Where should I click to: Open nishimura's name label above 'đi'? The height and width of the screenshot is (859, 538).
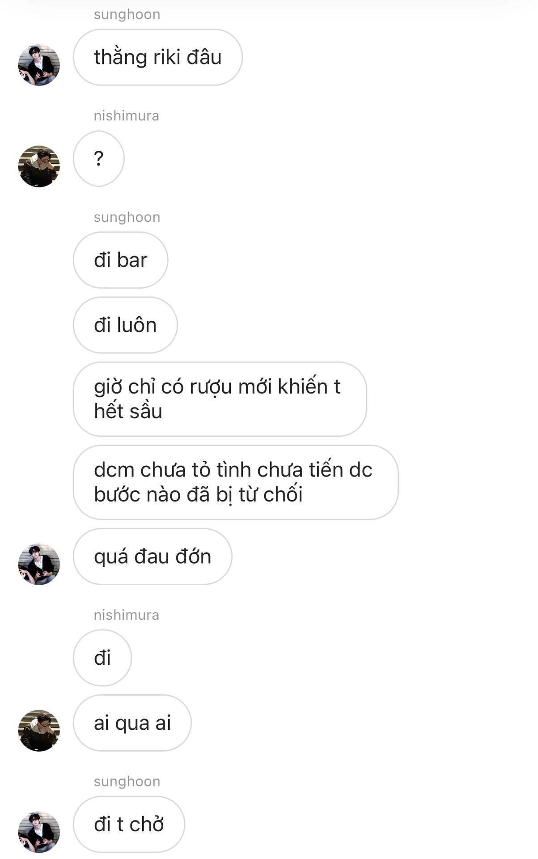pos(127,615)
